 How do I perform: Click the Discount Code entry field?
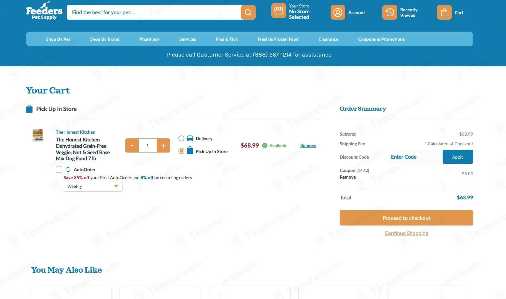click(415, 157)
